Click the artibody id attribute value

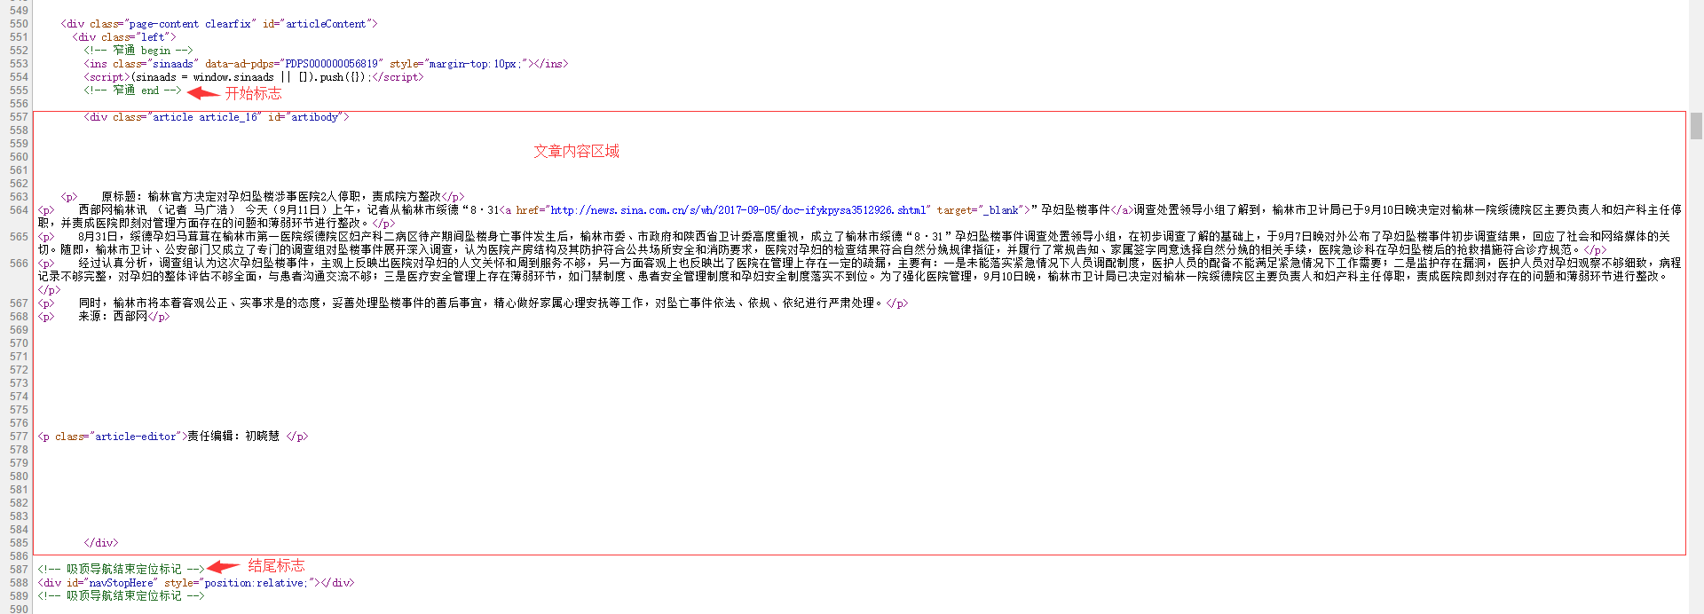(314, 117)
